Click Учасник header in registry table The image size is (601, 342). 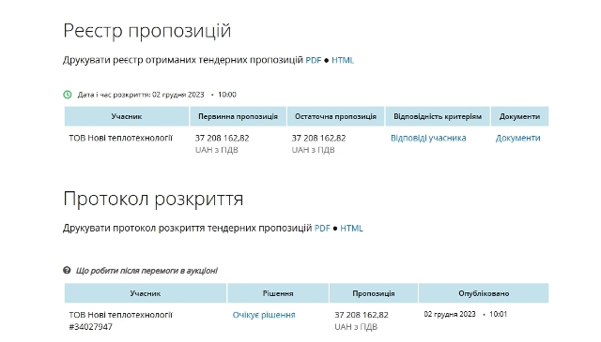pyautogui.click(x=127, y=116)
